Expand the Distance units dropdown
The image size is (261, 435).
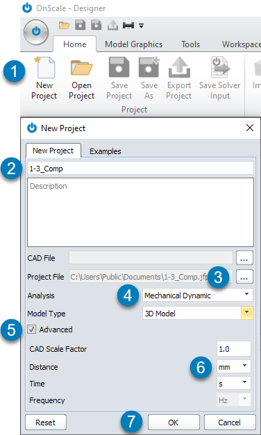click(x=233, y=366)
